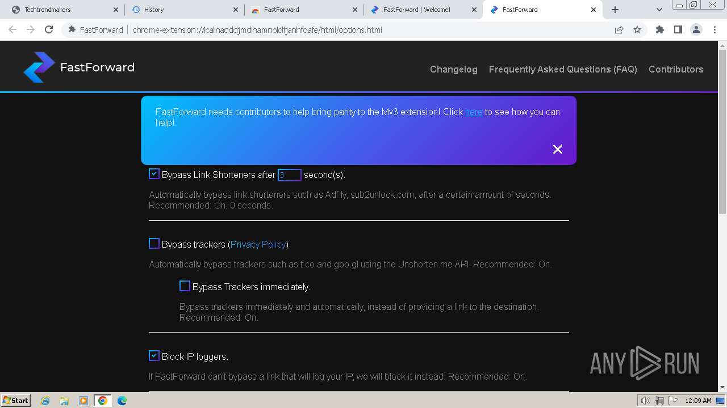Click the extension icon beside FastForward in address bar

(x=72, y=29)
